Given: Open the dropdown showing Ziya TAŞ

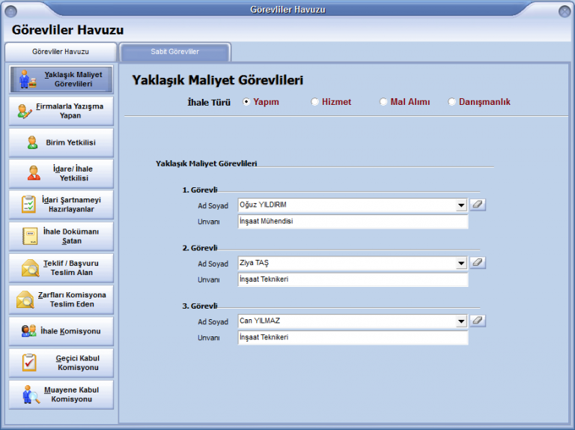Looking at the screenshot, I should (x=461, y=263).
